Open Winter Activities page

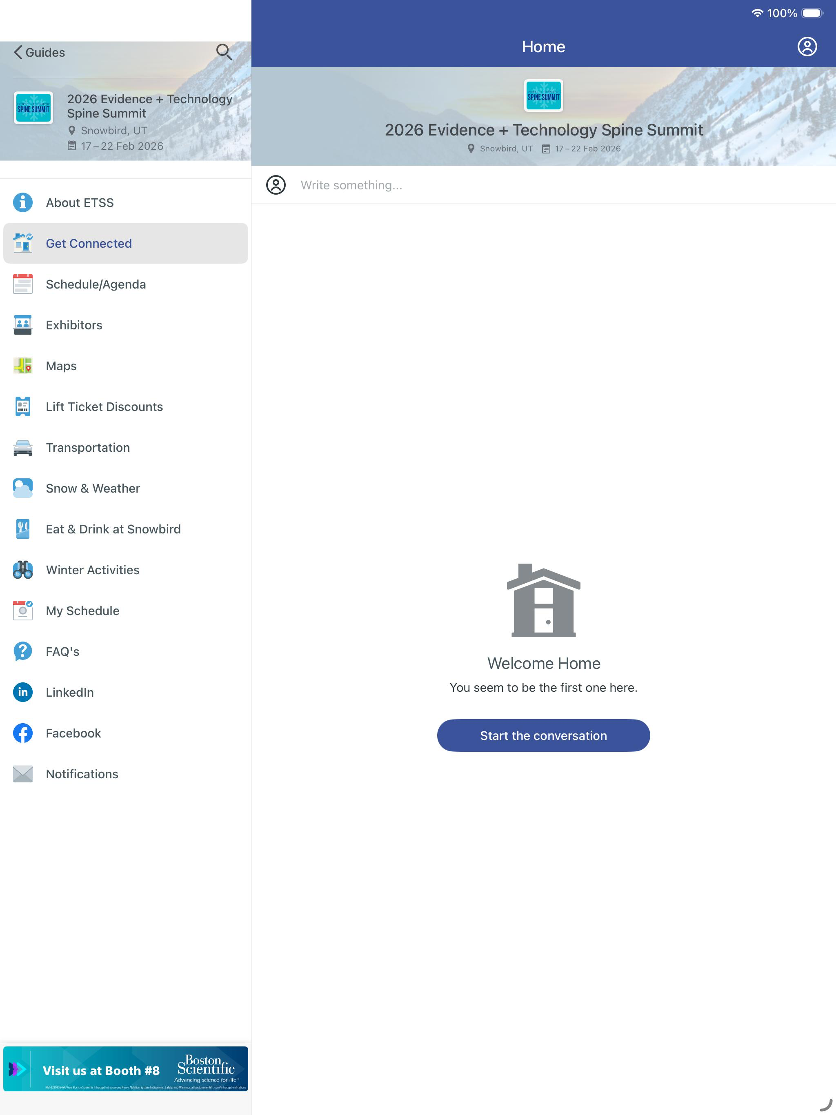point(126,570)
